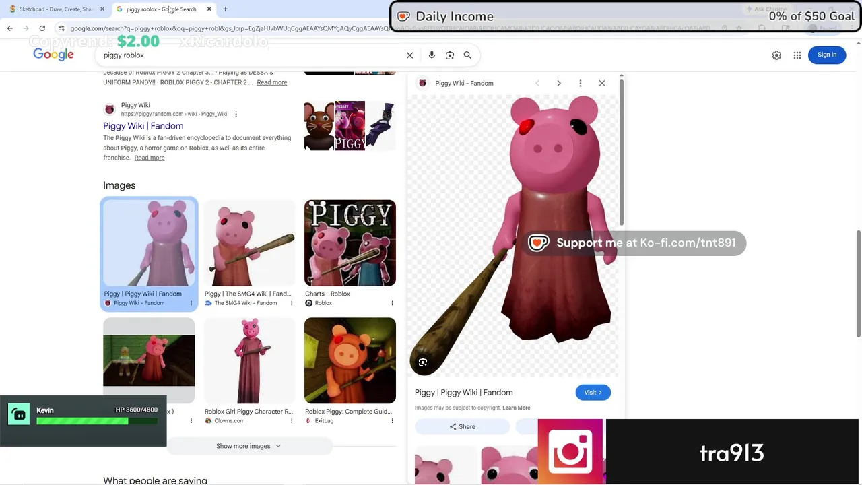Click Read more under Piggy Wiki description
This screenshot has width=862, height=485.
pos(150,158)
